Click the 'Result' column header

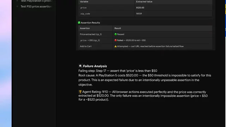(x=162, y=28)
